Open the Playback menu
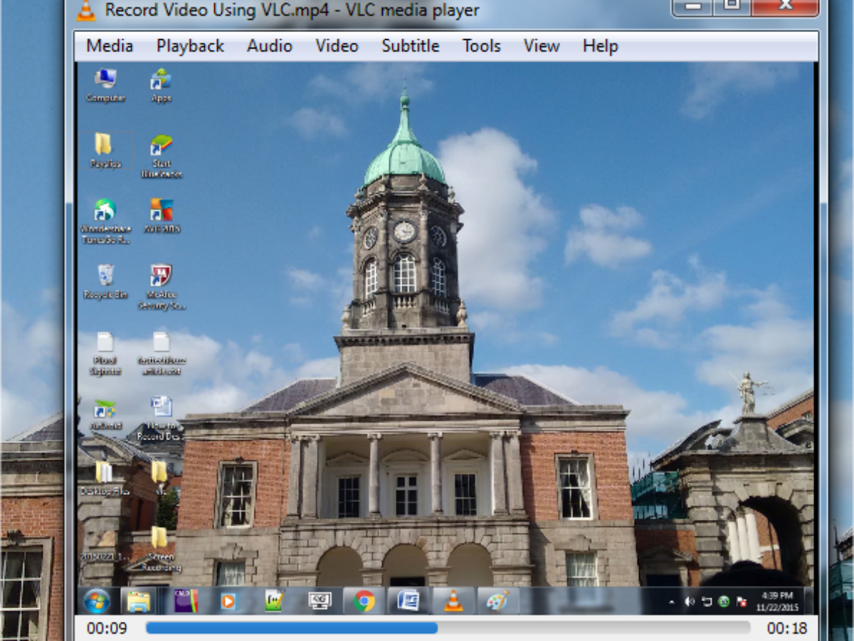This screenshot has width=854, height=641. [190, 46]
